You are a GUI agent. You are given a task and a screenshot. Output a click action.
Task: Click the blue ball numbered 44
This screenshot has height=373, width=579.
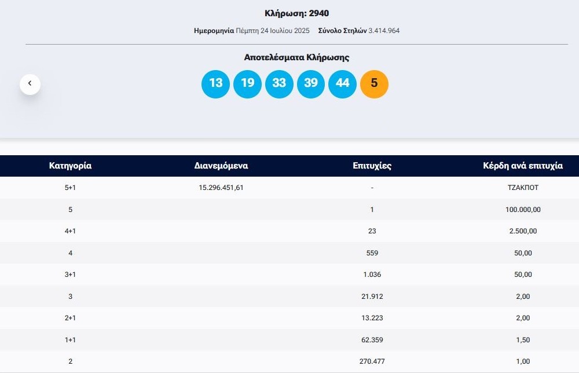(x=343, y=83)
